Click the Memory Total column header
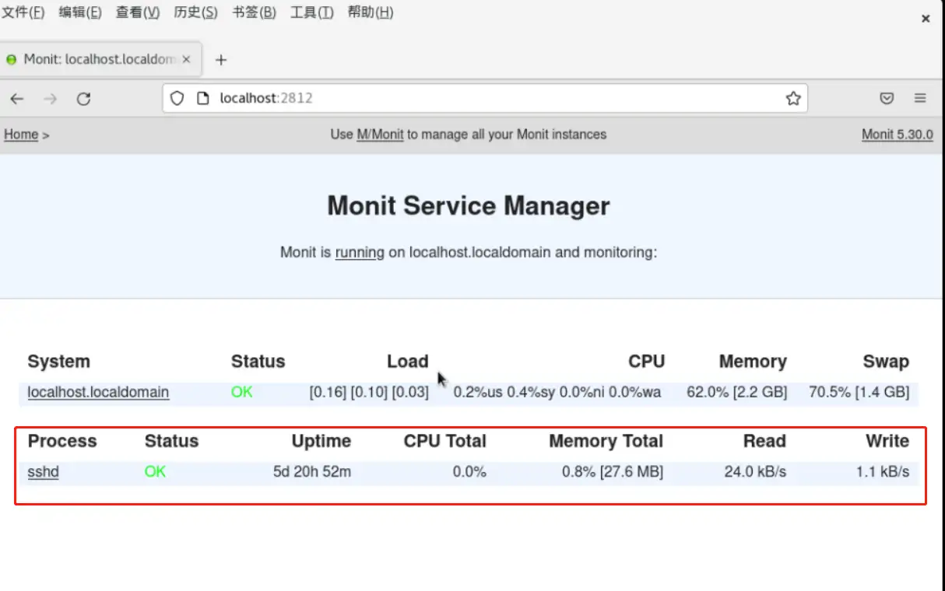This screenshot has height=591, width=945. pyautogui.click(x=606, y=442)
